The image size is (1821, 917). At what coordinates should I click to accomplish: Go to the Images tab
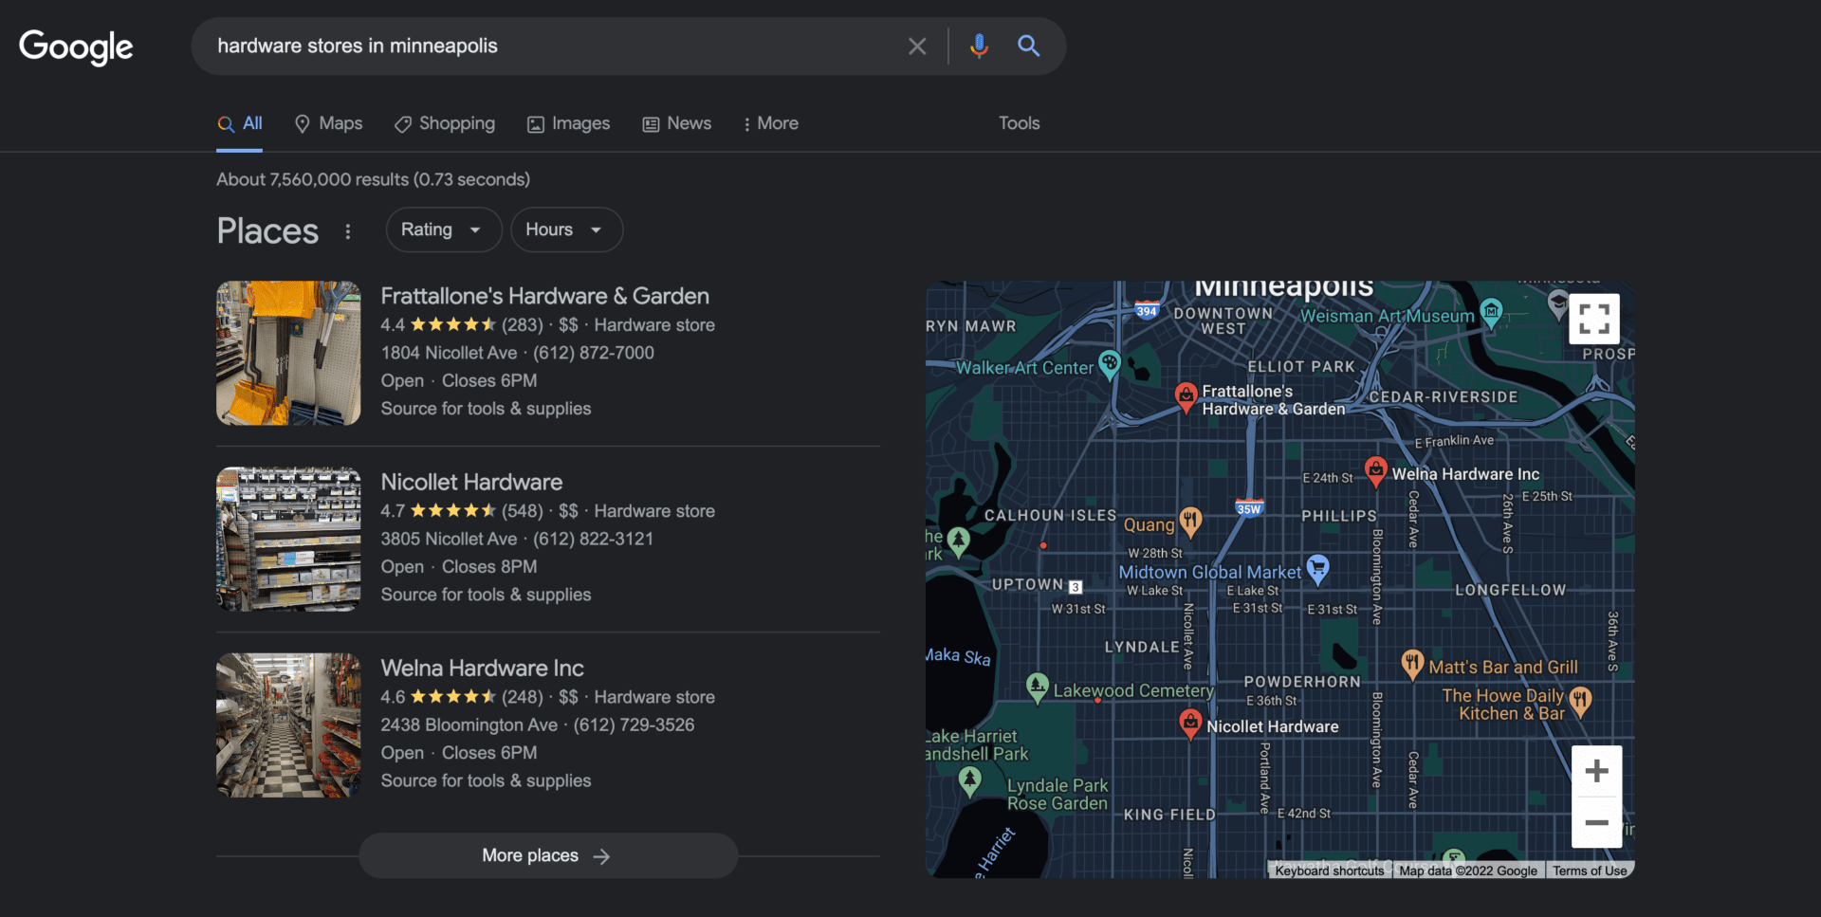tap(568, 124)
